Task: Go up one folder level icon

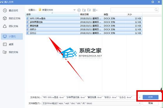Action: tap(84, 10)
